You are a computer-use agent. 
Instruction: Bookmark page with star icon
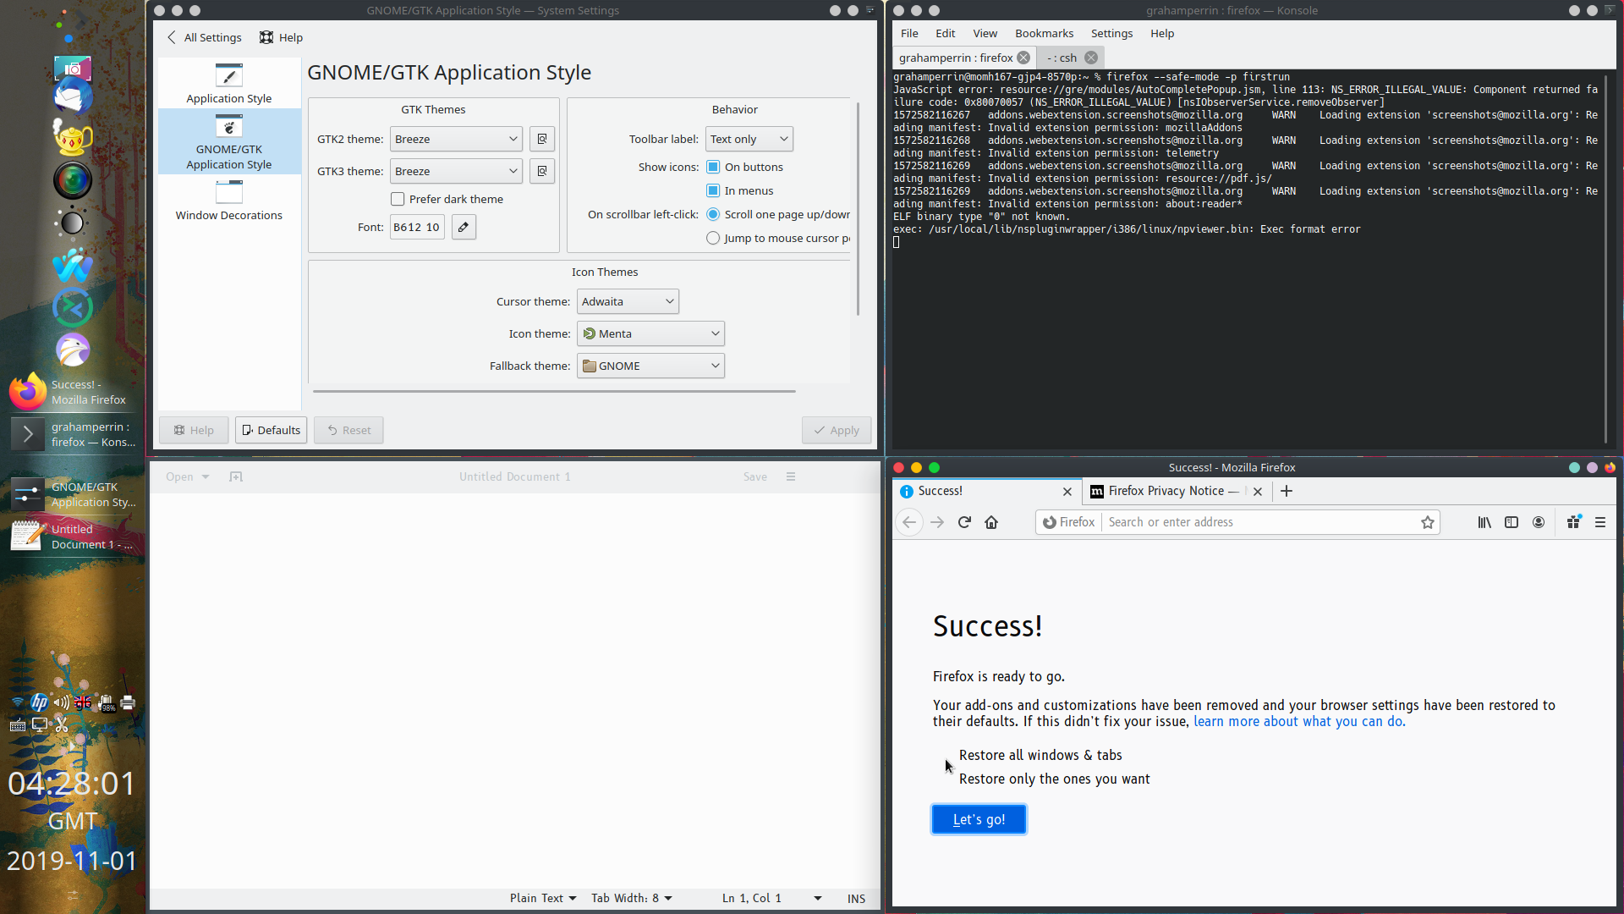1428,522
